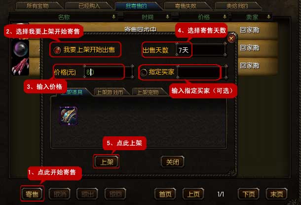
Task: Close the listing dialog with red X
Action: point(231,39)
